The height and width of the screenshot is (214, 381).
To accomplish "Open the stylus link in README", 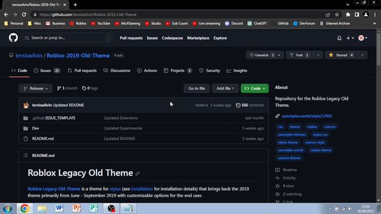I will [x=115, y=189].
